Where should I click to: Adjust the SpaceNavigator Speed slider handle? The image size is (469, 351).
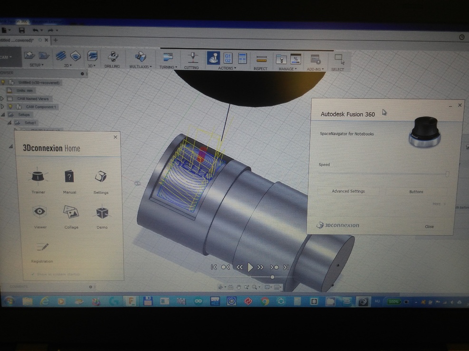click(447, 174)
